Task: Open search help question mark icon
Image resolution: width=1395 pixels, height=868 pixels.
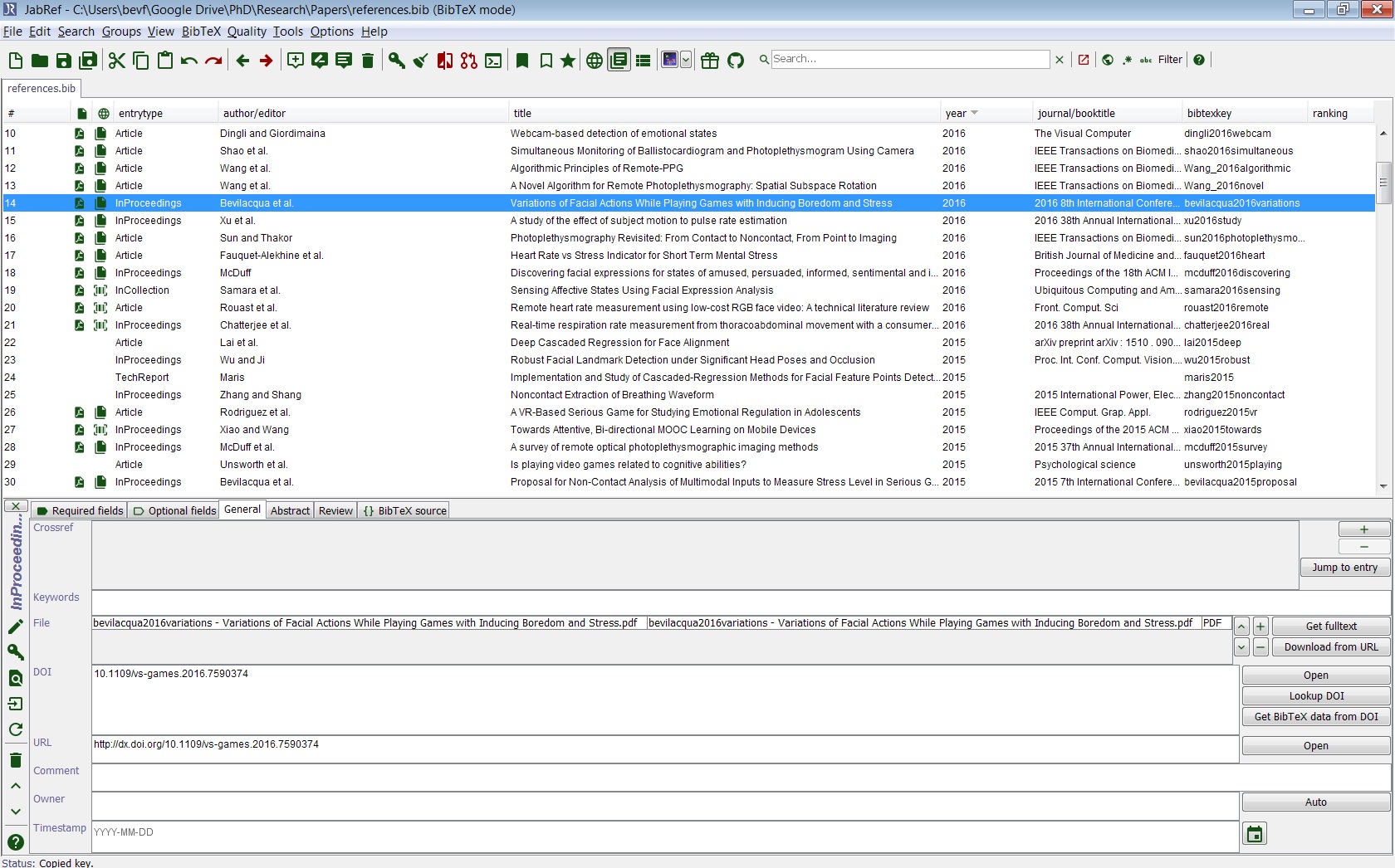Action: coord(1199,60)
